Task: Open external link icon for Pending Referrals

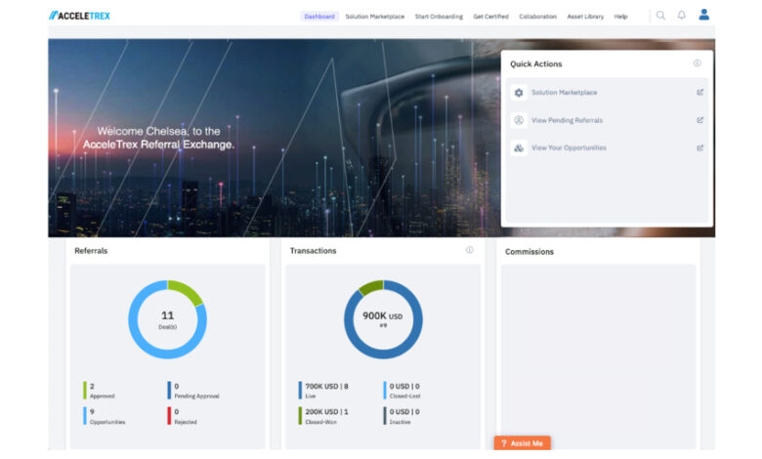Action: [x=699, y=120]
